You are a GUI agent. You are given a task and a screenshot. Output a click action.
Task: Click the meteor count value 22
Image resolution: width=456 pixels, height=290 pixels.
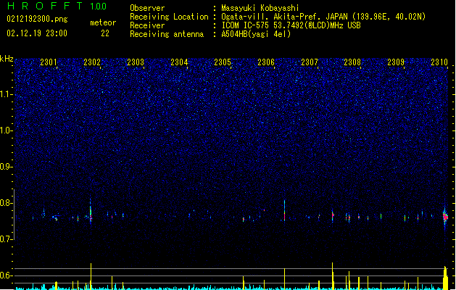point(105,33)
